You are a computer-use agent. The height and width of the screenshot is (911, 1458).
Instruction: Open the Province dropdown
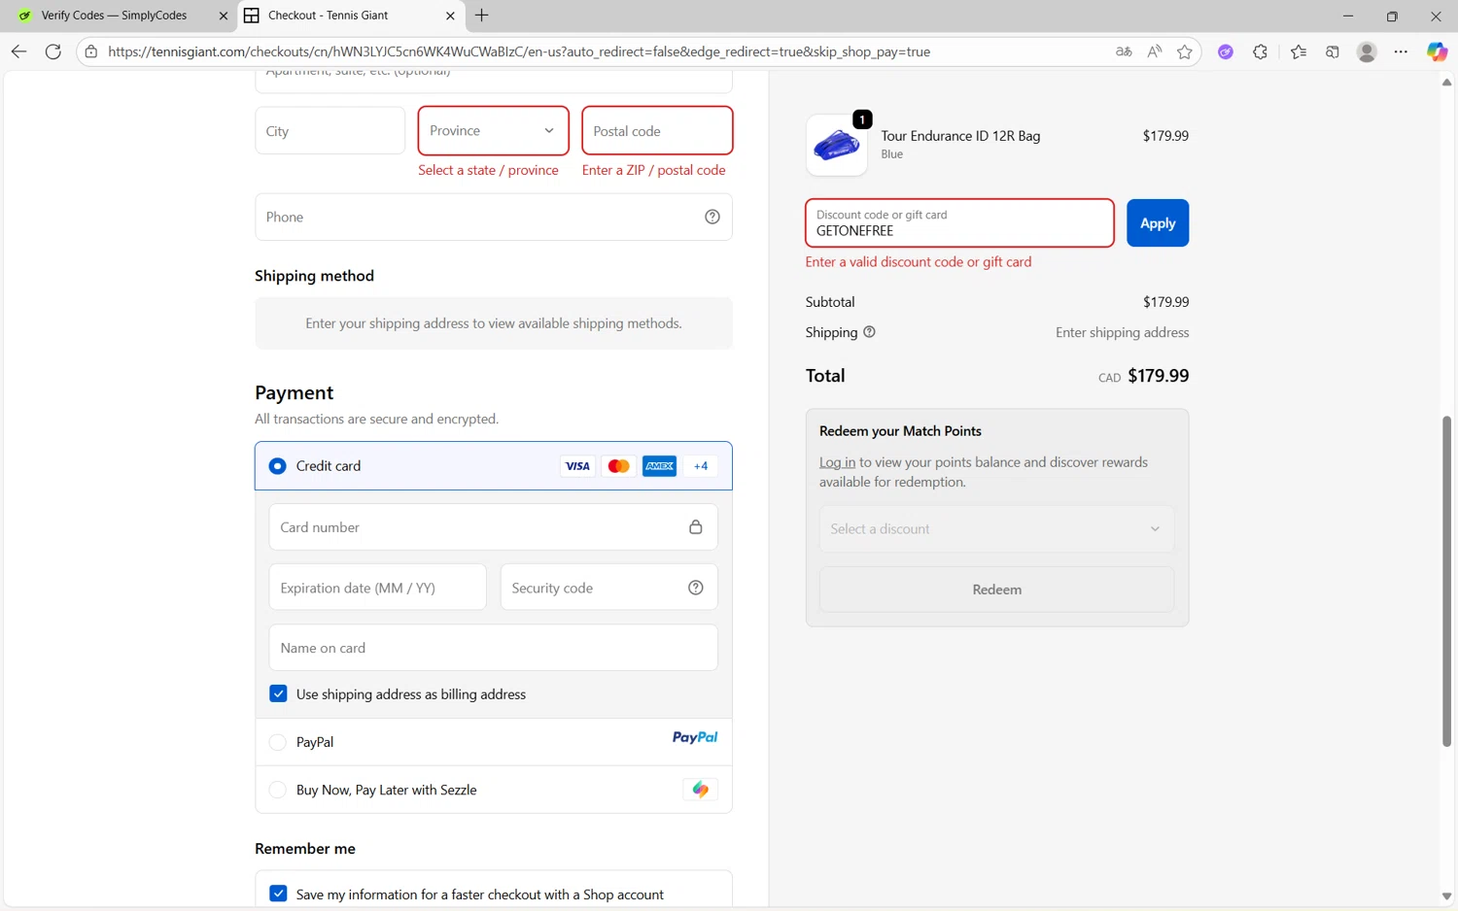(493, 130)
